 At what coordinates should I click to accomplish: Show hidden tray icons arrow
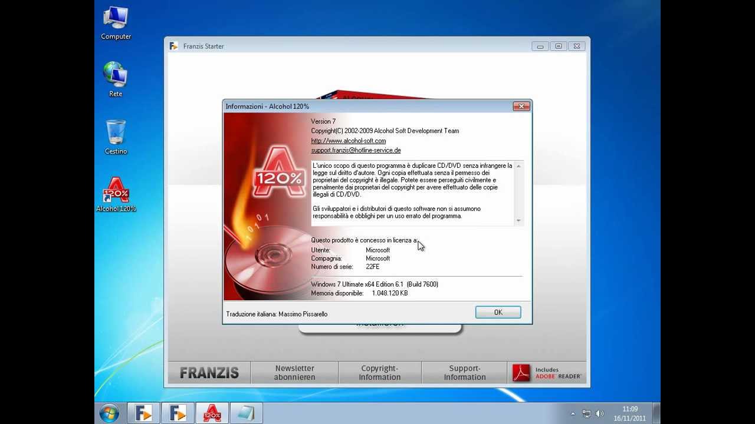573,414
